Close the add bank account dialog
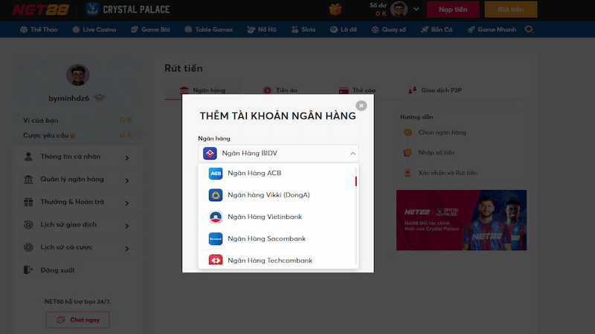The width and height of the screenshot is (595, 334). [361, 105]
